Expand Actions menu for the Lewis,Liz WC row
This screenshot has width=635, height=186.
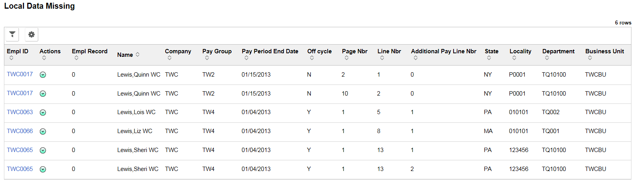(x=43, y=132)
